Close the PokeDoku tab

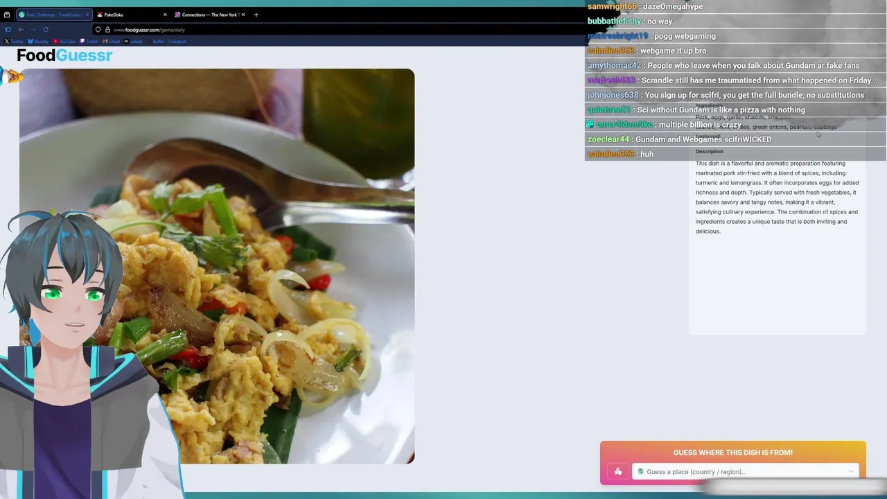165,15
